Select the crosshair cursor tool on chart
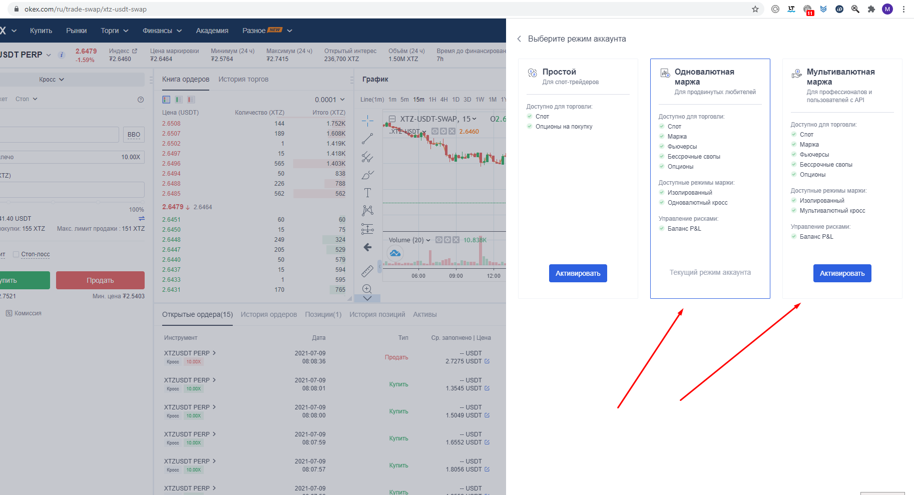Image resolution: width=914 pixels, height=495 pixels. click(x=367, y=121)
